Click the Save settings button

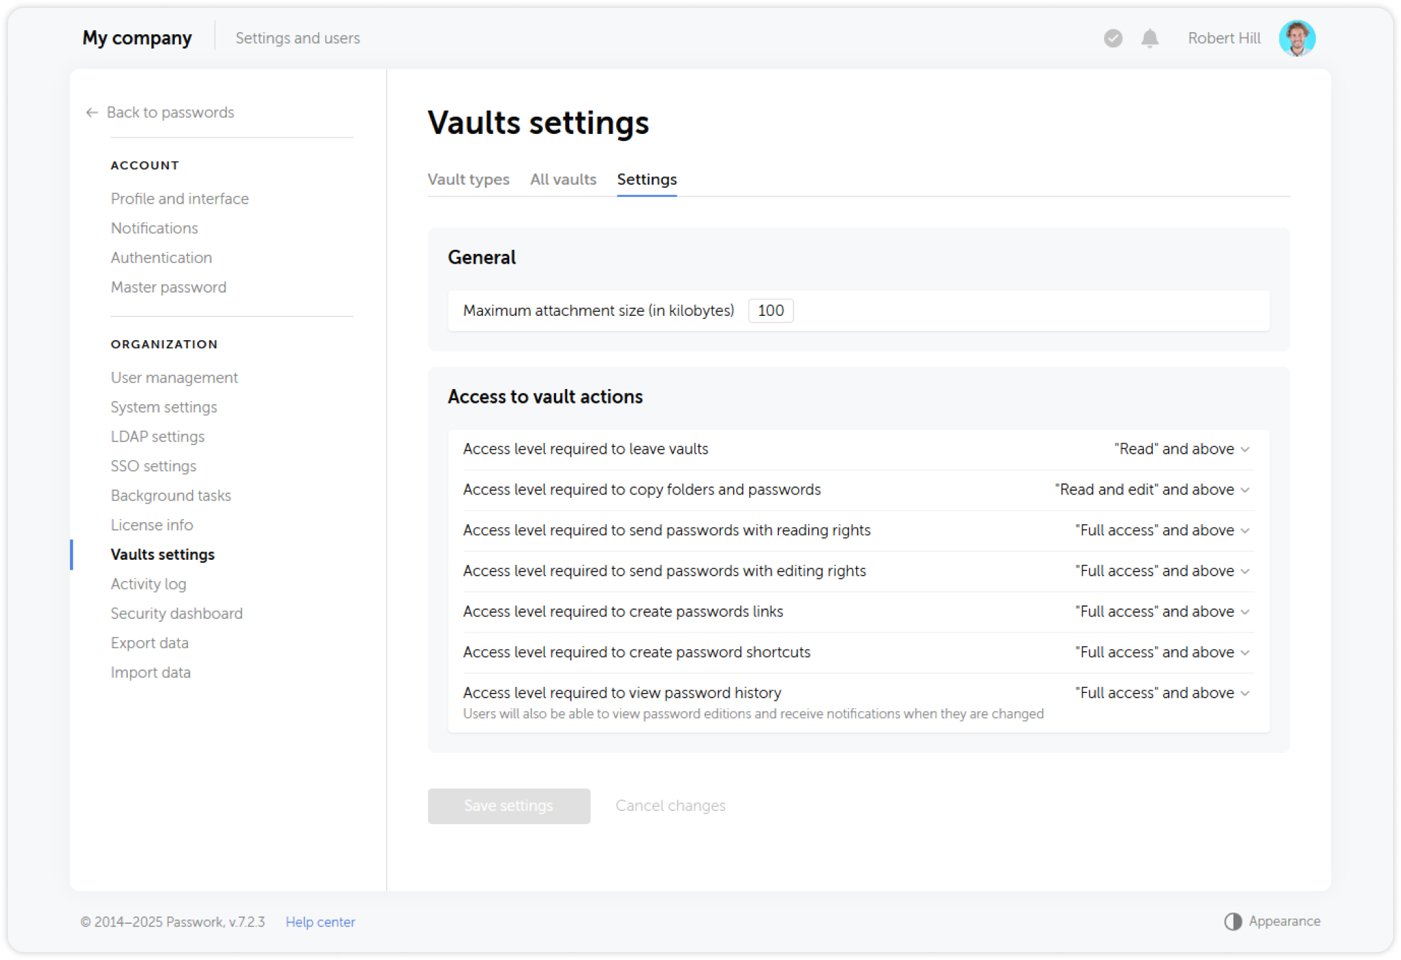[509, 805]
